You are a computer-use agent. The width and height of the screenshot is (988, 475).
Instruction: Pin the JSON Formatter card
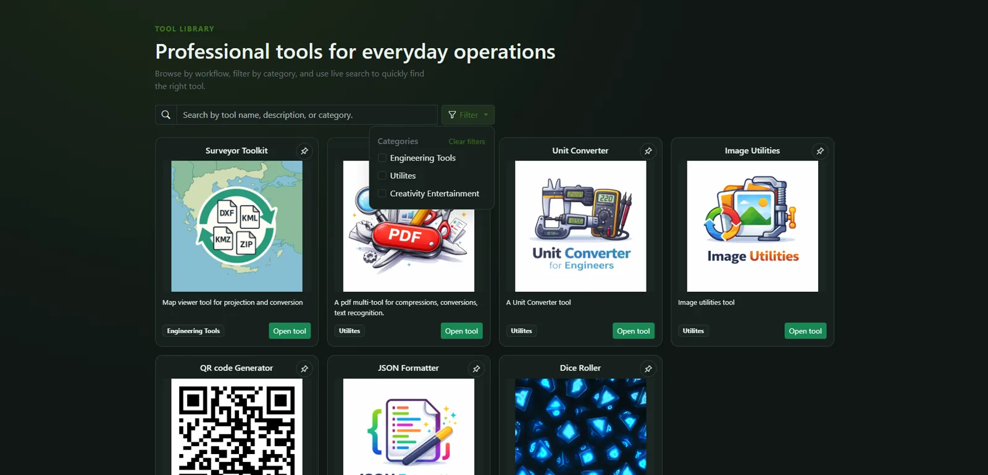[476, 369]
